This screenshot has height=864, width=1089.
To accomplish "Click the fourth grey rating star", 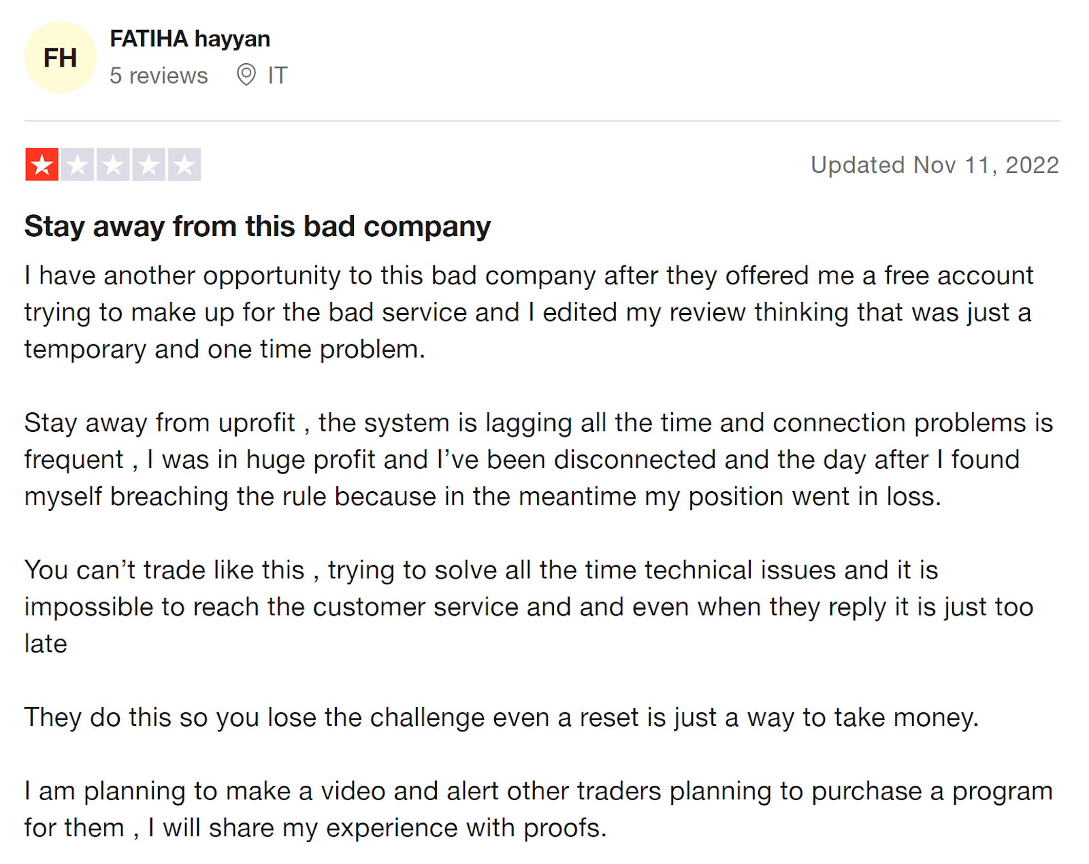I will (x=148, y=165).
